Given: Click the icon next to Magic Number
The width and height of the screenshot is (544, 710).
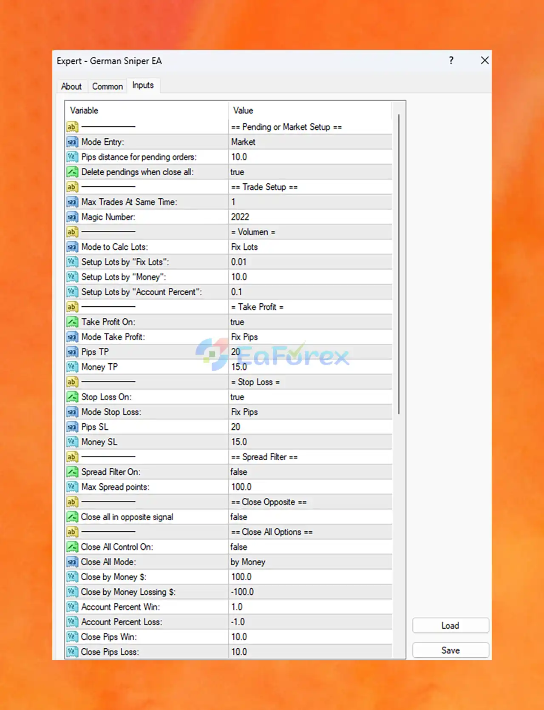Looking at the screenshot, I should [x=72, y=217].
